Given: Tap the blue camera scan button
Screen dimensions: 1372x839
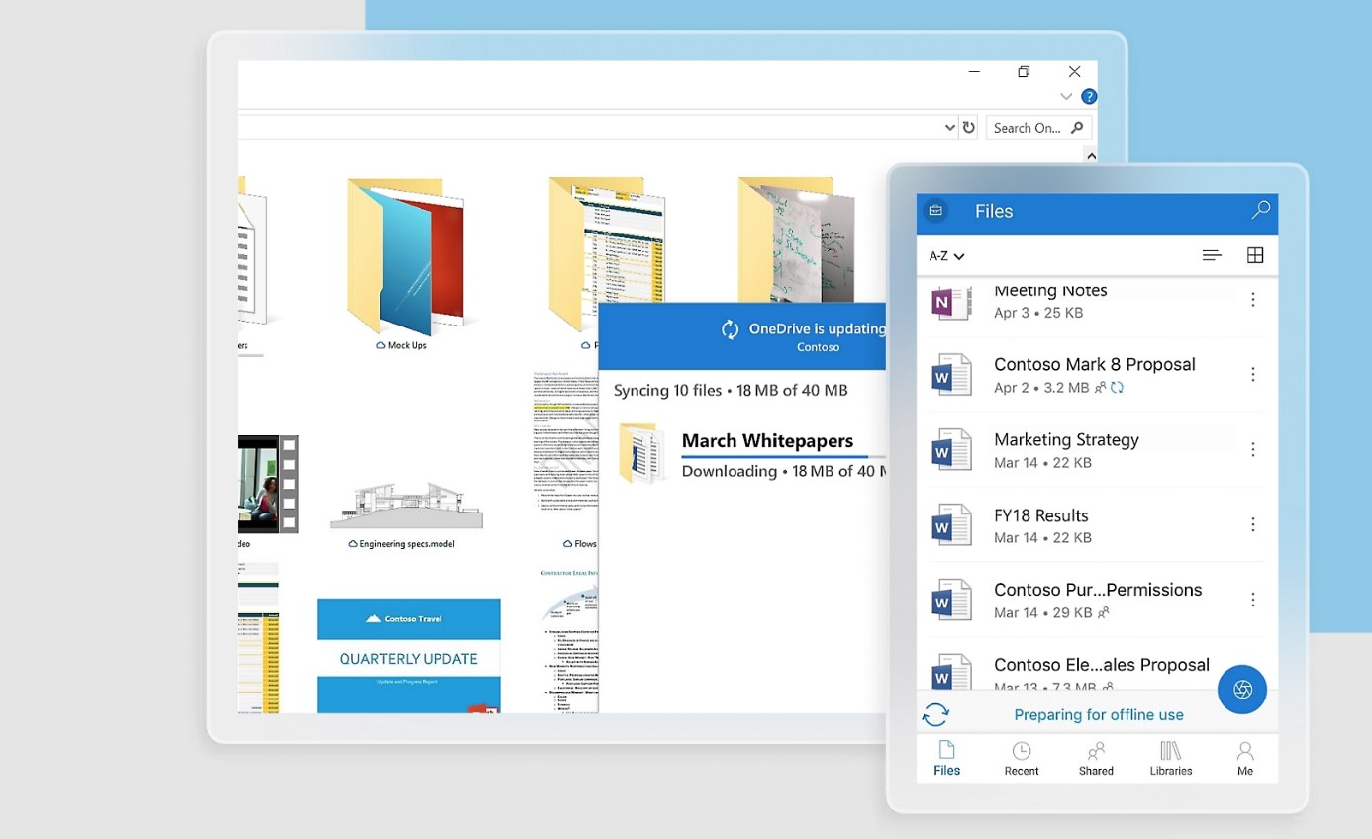Looking at the screenshot, I should point(1242,689).
